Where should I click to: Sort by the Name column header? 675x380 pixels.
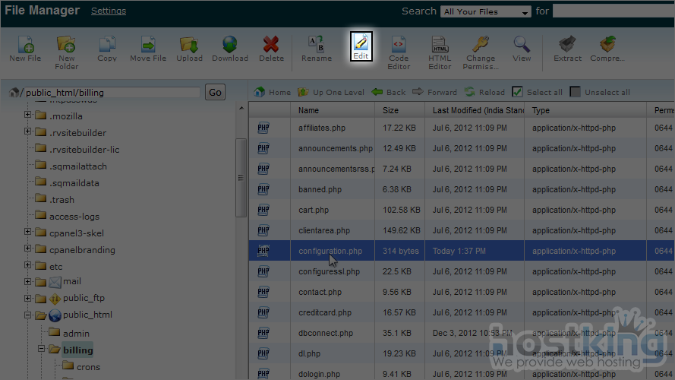point(308,110)
